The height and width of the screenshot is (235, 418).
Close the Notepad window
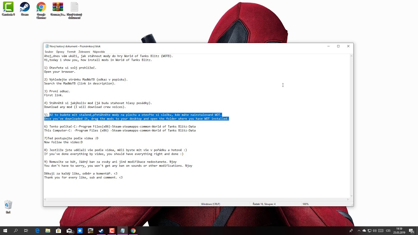click(348, 46)
